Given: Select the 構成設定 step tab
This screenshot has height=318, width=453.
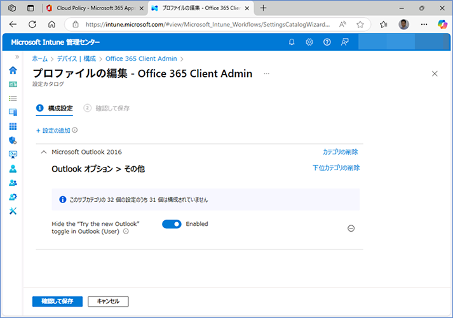Looking at the screenshot, I should (55, 108).
